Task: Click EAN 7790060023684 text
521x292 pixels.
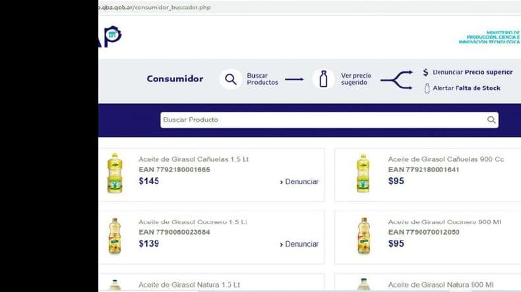Action: click(175, 232)
